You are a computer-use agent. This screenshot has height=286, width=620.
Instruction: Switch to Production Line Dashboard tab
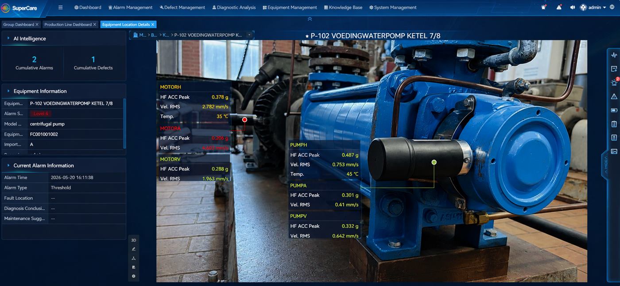[68, 25]
